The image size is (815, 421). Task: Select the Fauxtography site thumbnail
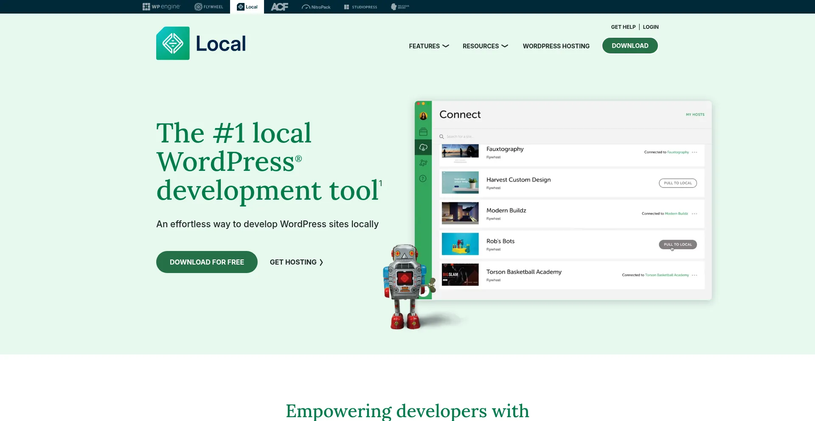pyautogui.click(x=460, y=154)
